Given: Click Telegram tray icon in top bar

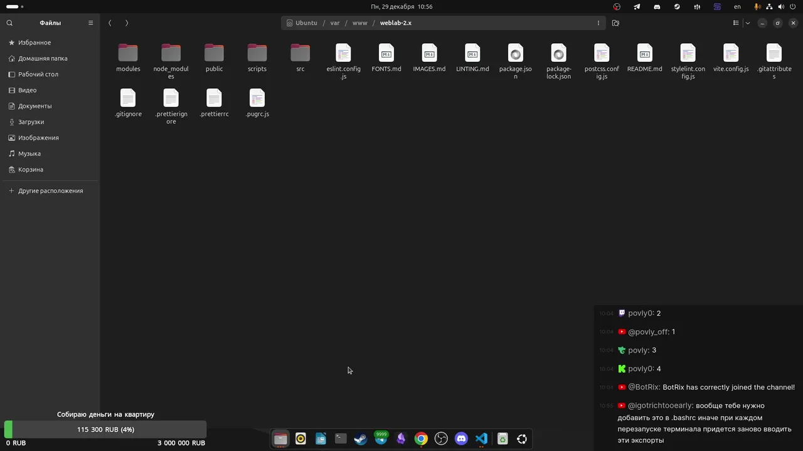Looking at the screenshot, I should point(637,6).
